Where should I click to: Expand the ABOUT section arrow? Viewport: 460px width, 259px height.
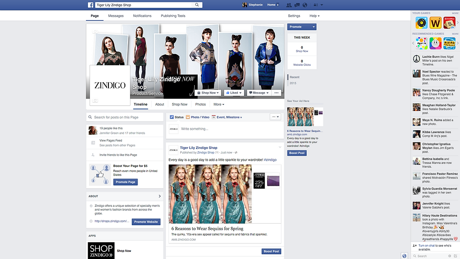tap(160, 196)
